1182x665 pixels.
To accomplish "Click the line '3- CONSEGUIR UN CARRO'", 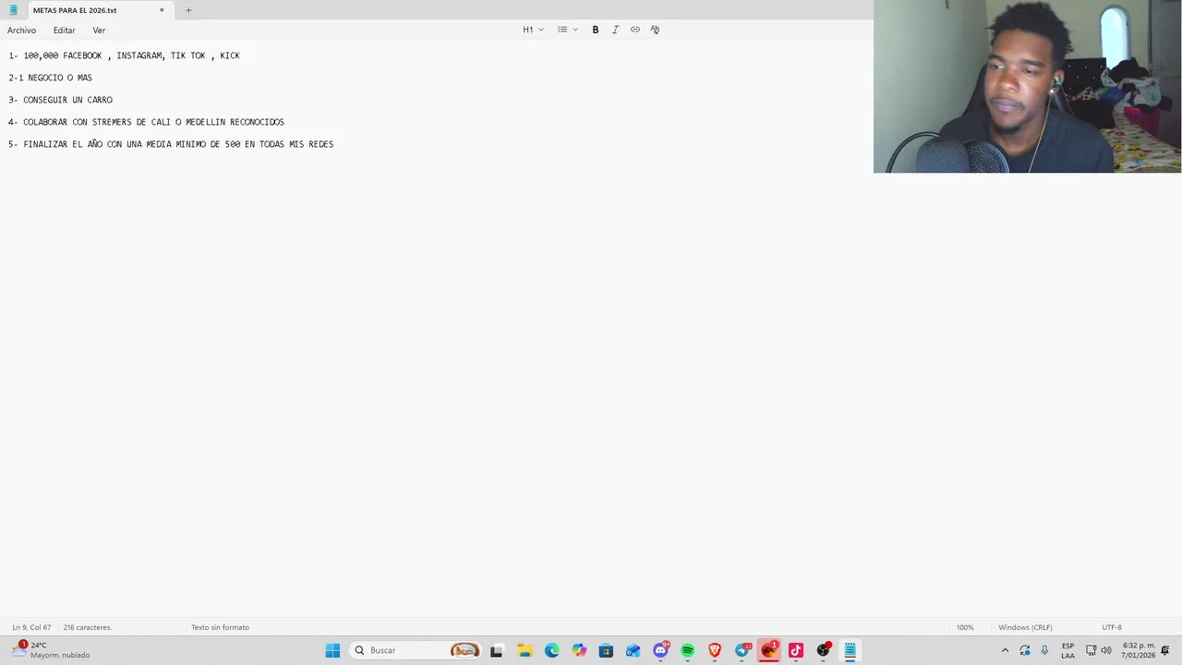I will point(60,100).
